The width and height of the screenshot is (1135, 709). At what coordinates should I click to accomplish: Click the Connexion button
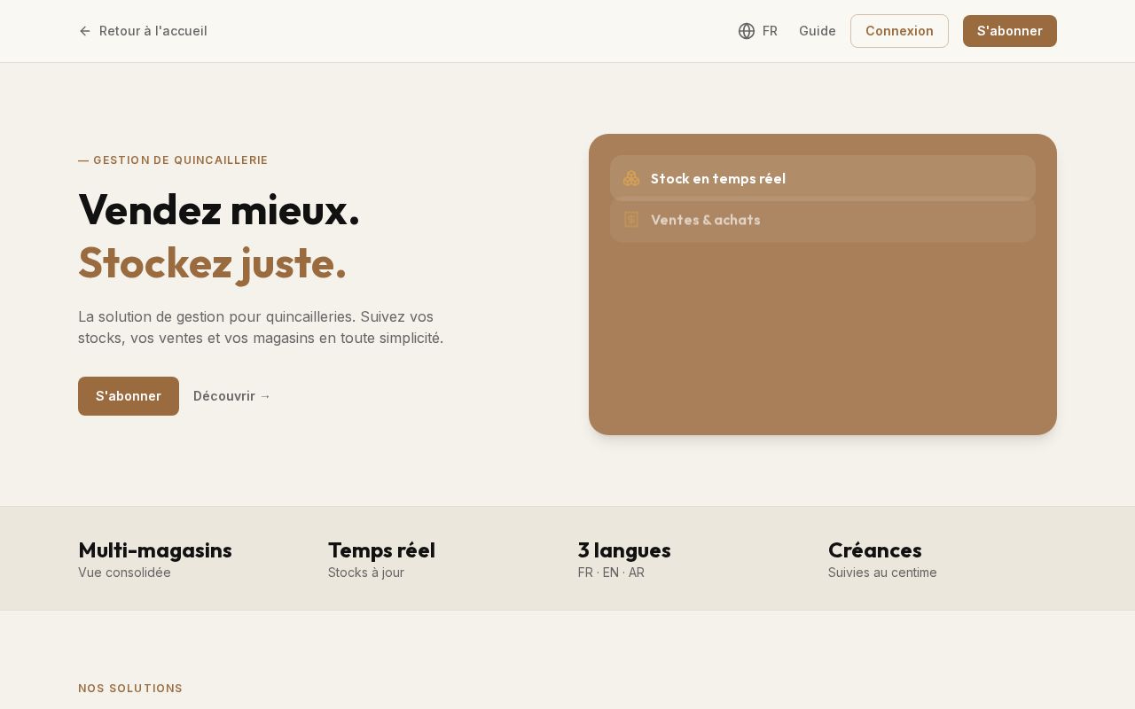click(x=899, y=31)
